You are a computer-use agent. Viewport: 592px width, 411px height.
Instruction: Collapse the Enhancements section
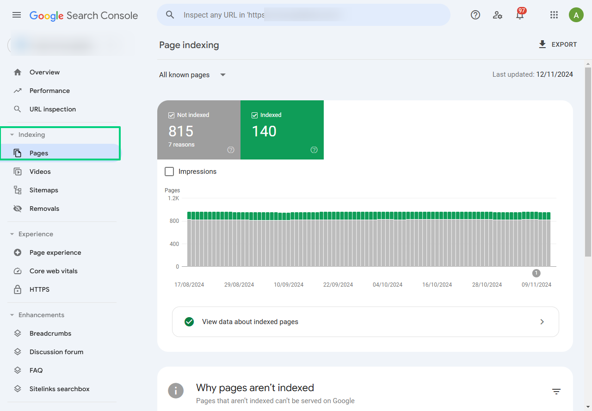pyautogui.click(x=12, y=315)
